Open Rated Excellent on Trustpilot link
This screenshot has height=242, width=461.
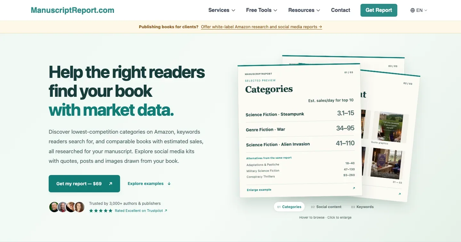click(141, 211)
